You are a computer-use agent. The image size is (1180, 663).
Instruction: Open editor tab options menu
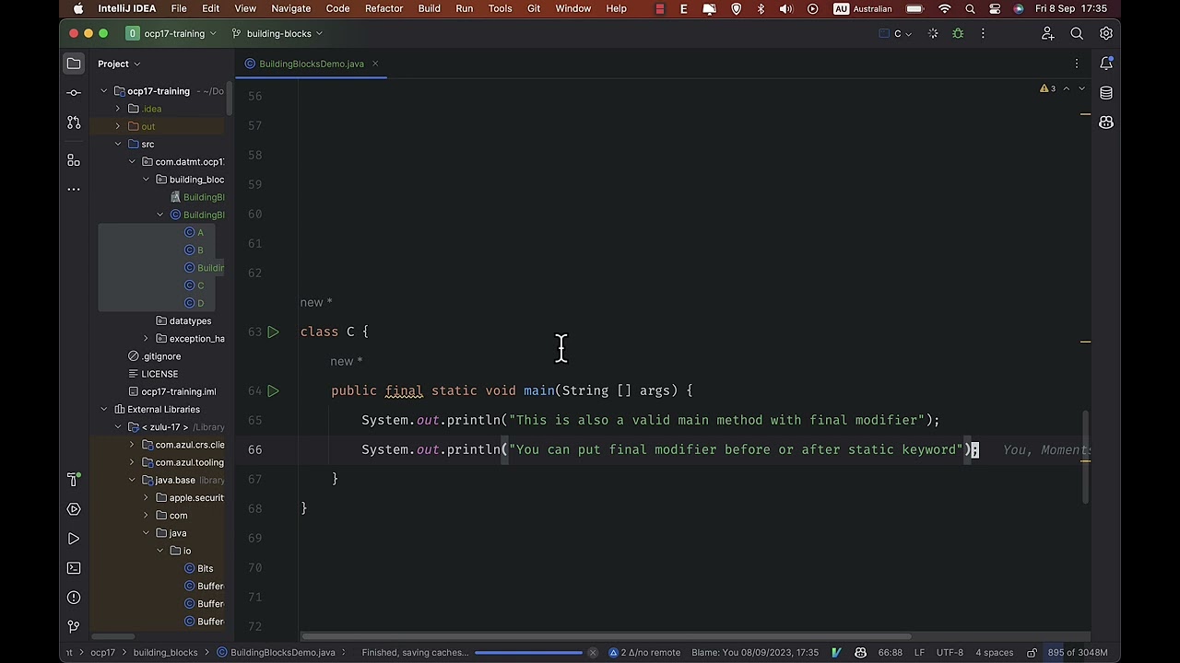click(1077, 64)
